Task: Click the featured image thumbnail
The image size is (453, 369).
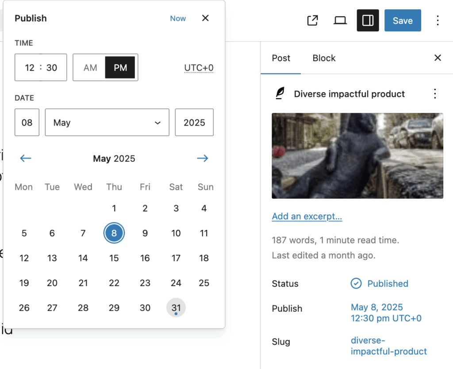Action: 357,156
